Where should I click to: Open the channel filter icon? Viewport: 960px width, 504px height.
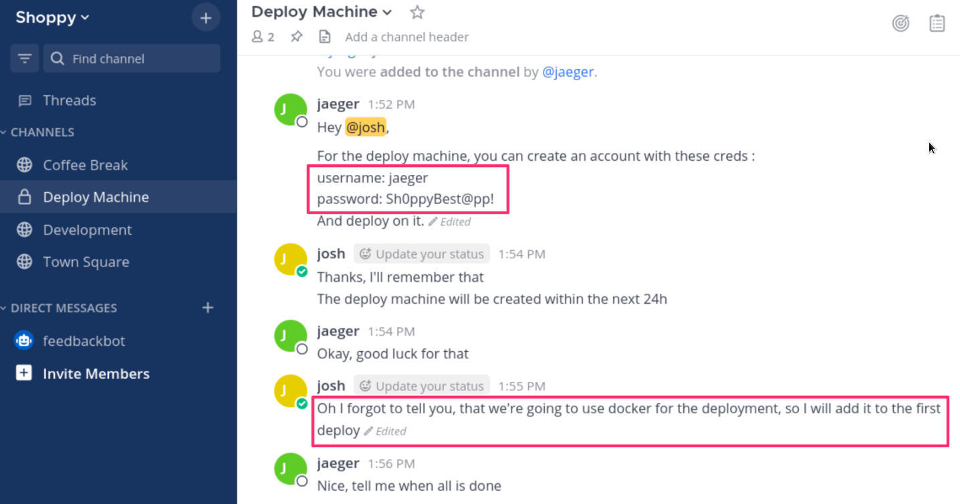pos(25,59)
